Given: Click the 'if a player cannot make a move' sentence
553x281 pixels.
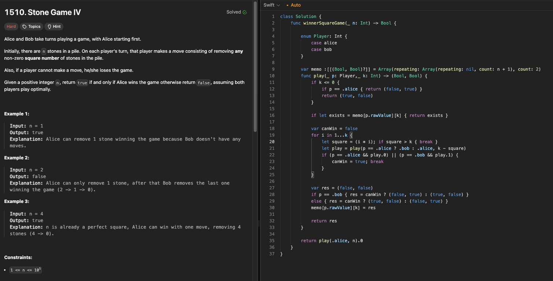Looking at the screenshot, I should pyautogui.click(x=69, y=70).
